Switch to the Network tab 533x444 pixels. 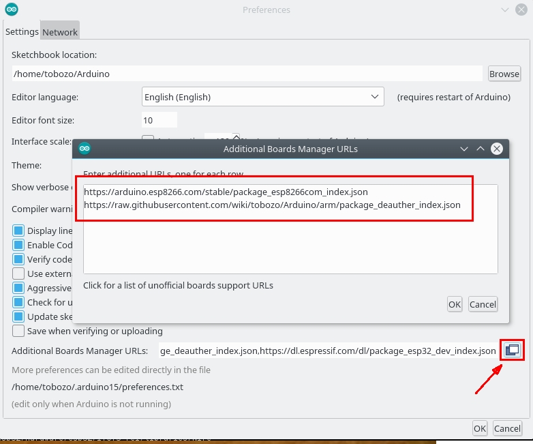tap(60, 32)
